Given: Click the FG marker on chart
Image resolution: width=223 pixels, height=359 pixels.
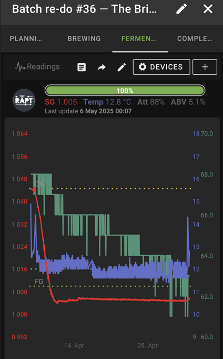Looking at the screenshot, I should (39, 282).
